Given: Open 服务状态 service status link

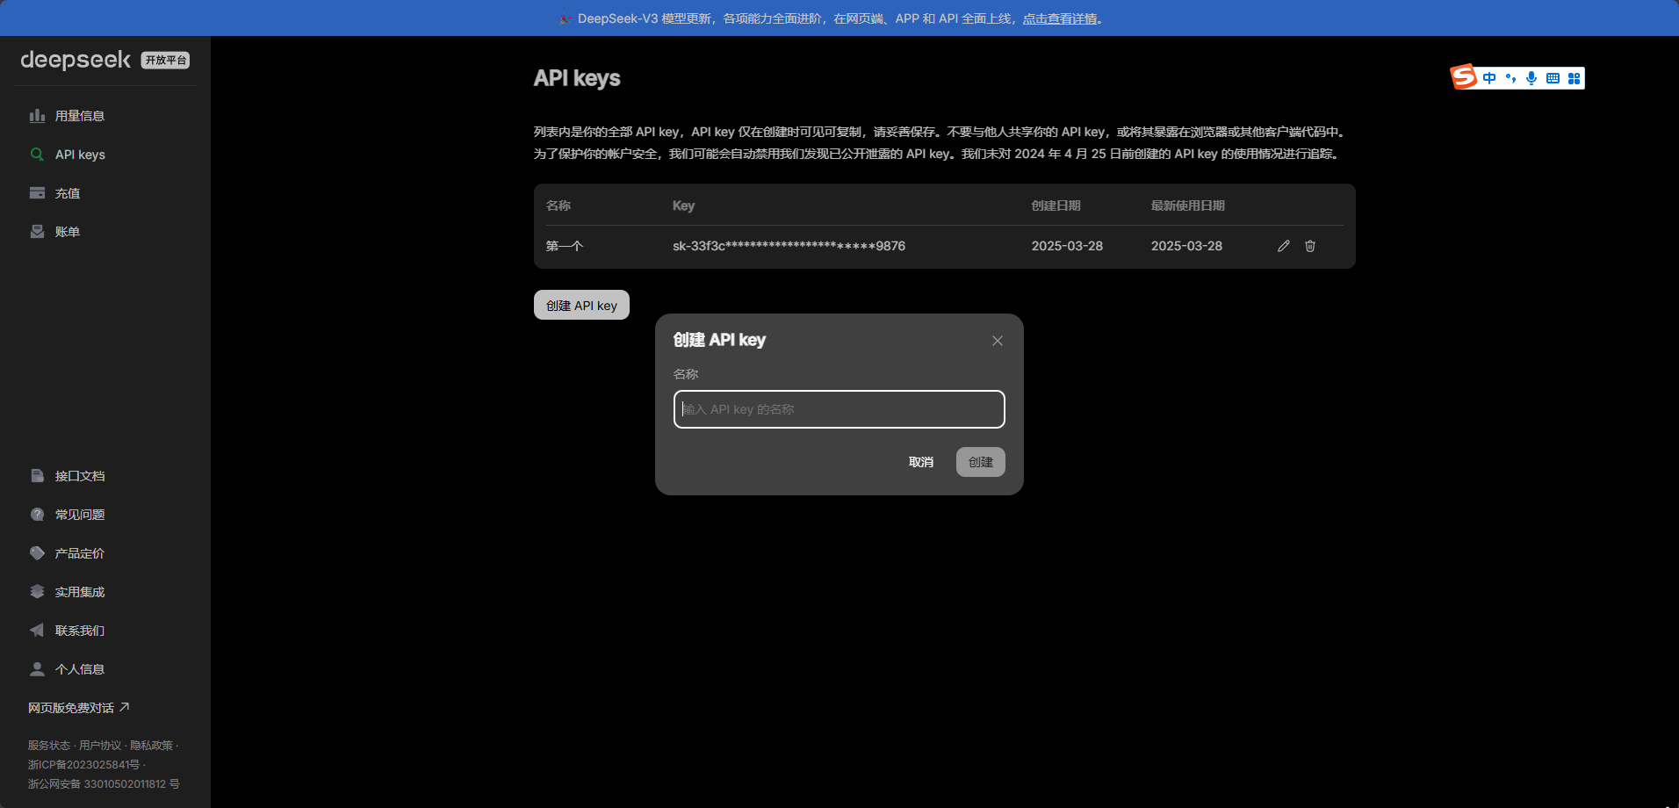Looking at the screenshot, I should 48,746.
